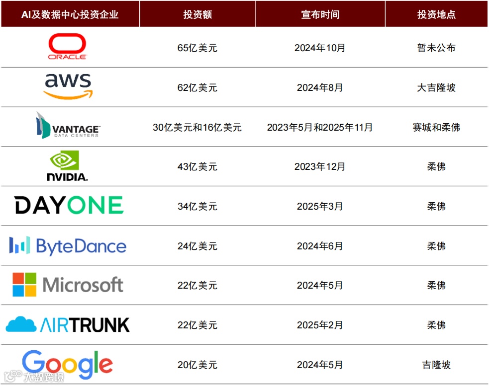Click the 赛城和柔佛 location cell

pos(436,127)
